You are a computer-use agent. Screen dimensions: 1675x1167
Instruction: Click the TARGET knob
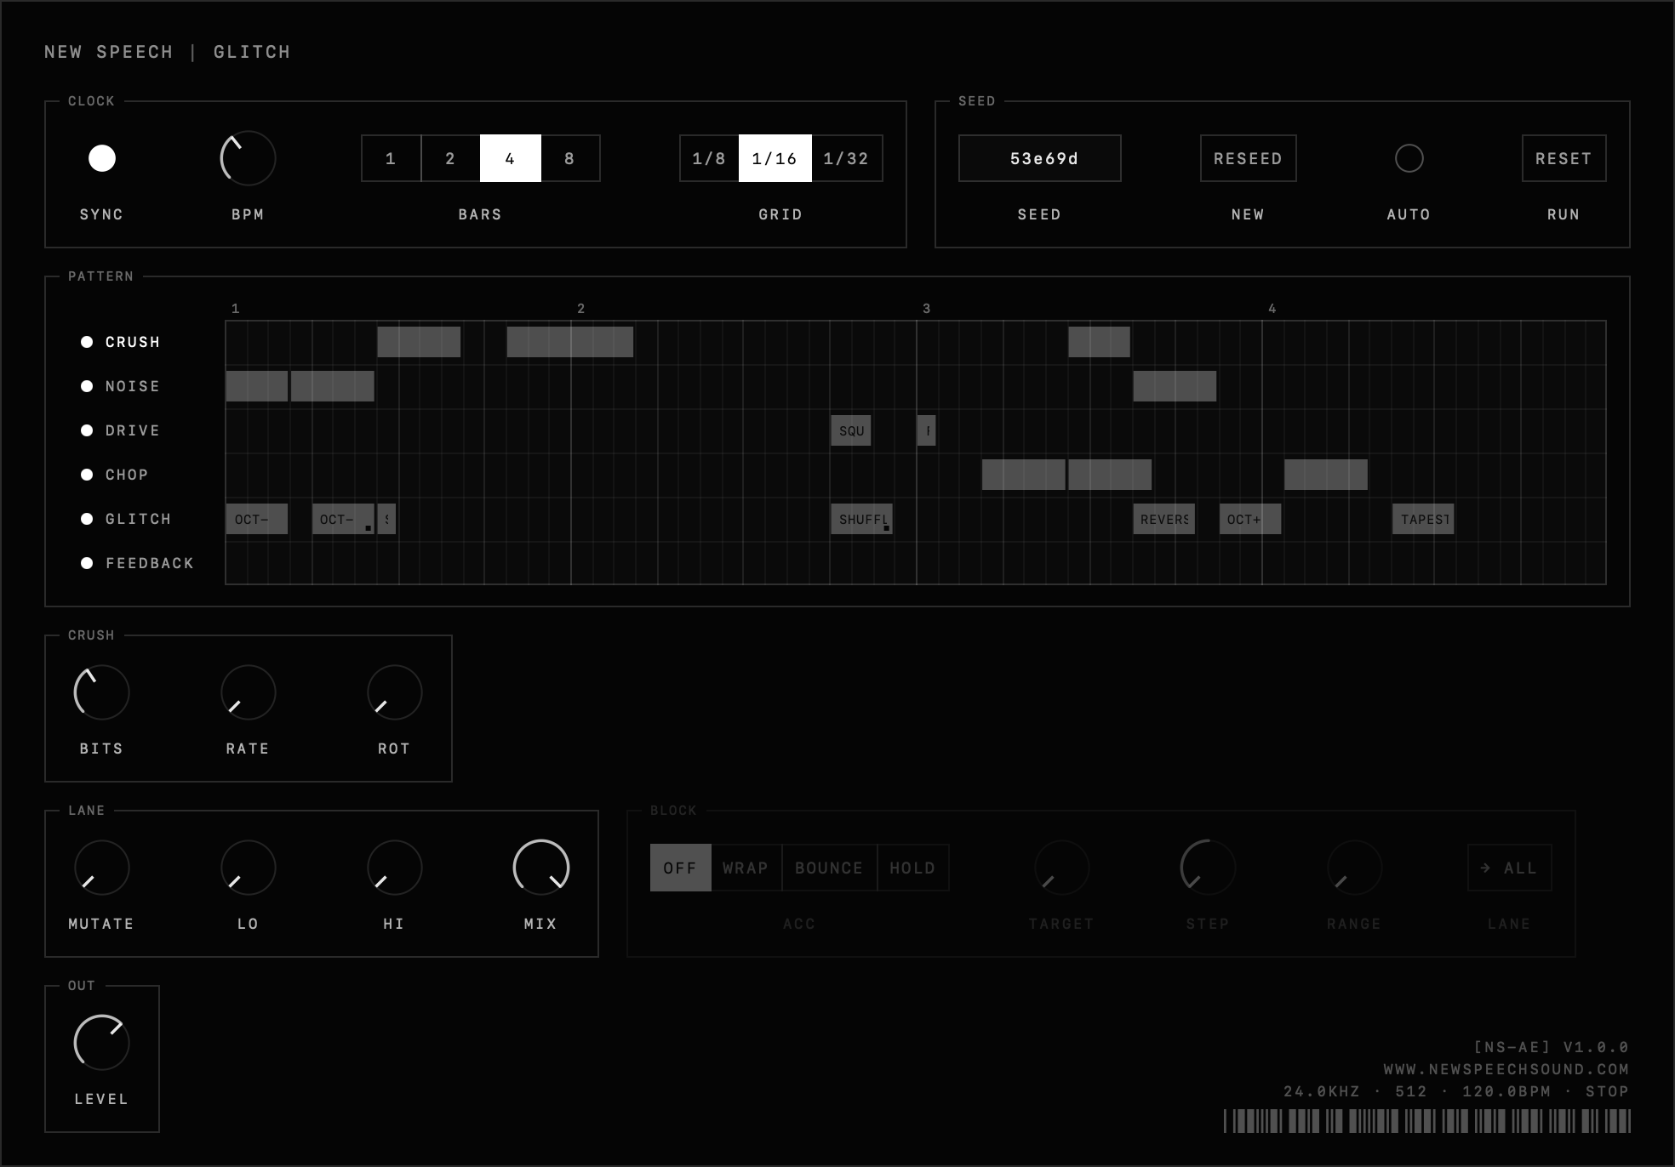click(x=1061, y=868)
